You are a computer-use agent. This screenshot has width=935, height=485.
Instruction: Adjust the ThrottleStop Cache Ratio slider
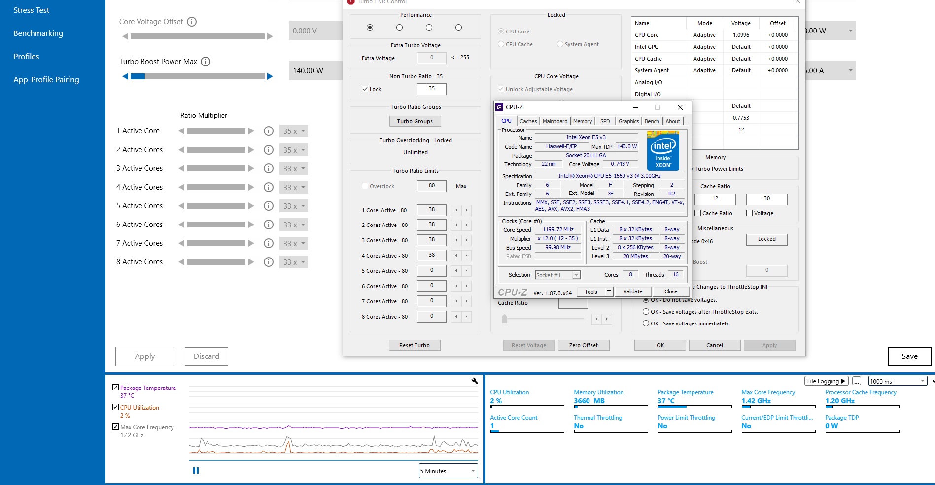point(543,319)
